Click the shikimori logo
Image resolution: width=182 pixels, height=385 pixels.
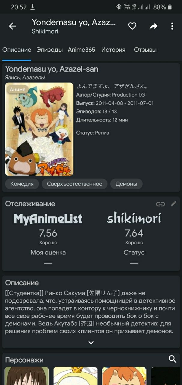(134, 218)
